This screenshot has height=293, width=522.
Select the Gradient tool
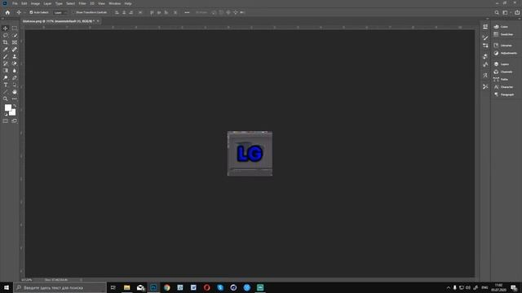pyautogui.click(x=6, y=71)
